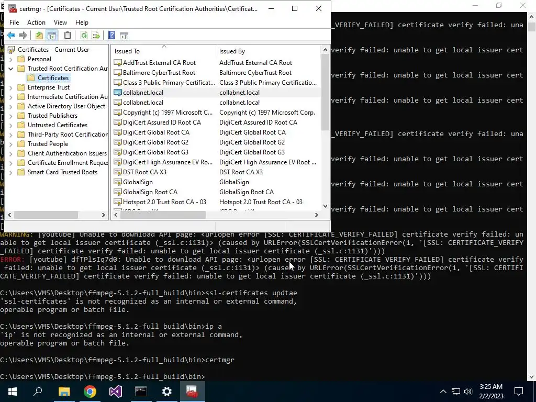Expand Client Authentication Issuers node
The height and width of the screenshot is (402, 536).
10,153
